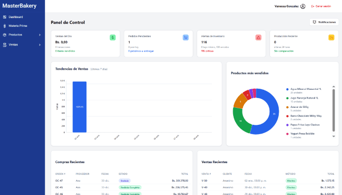342x195 pixels.
Task: Click the ESTADO column header
Action: click(123, 174)
